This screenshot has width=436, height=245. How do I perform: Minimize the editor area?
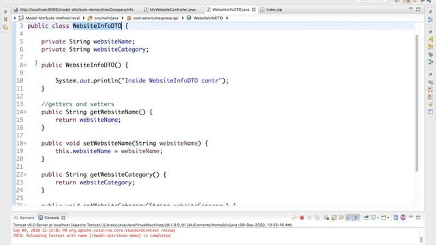tap(411, 9)
